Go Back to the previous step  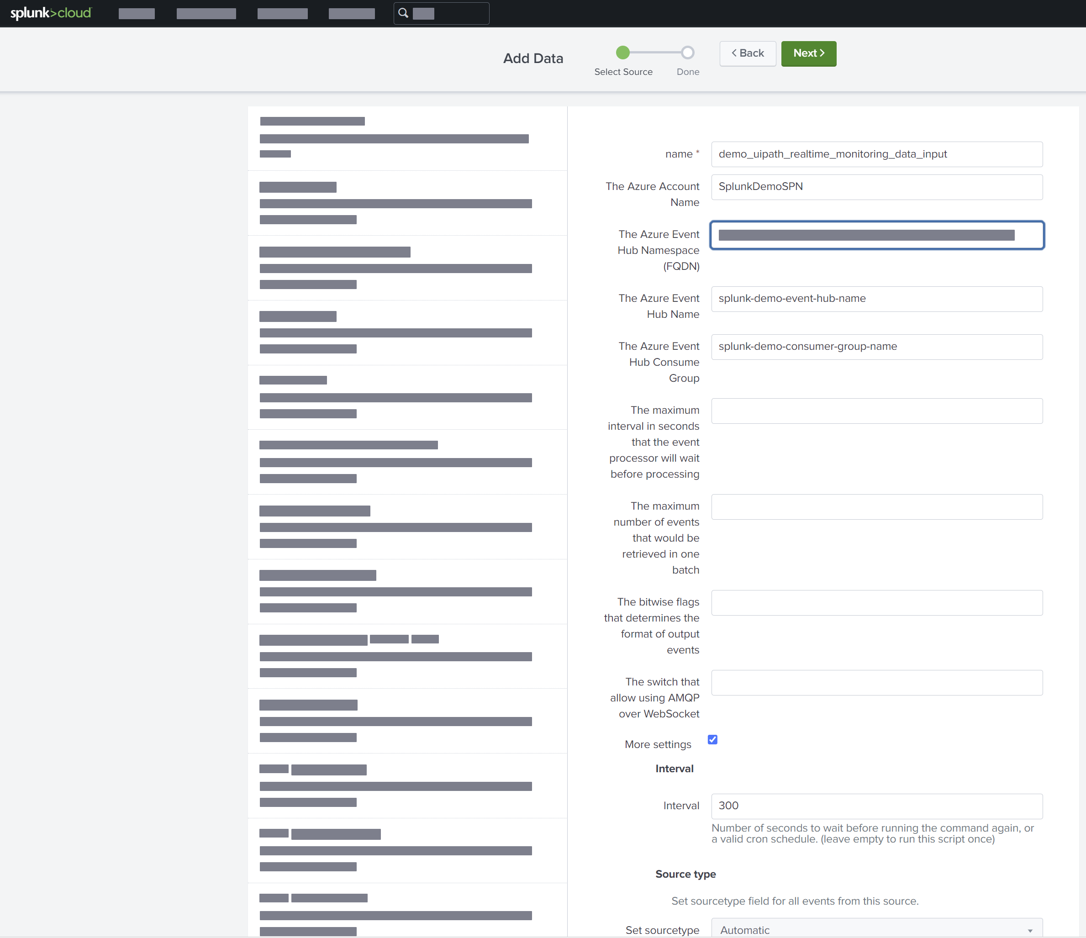pos(748,53)
